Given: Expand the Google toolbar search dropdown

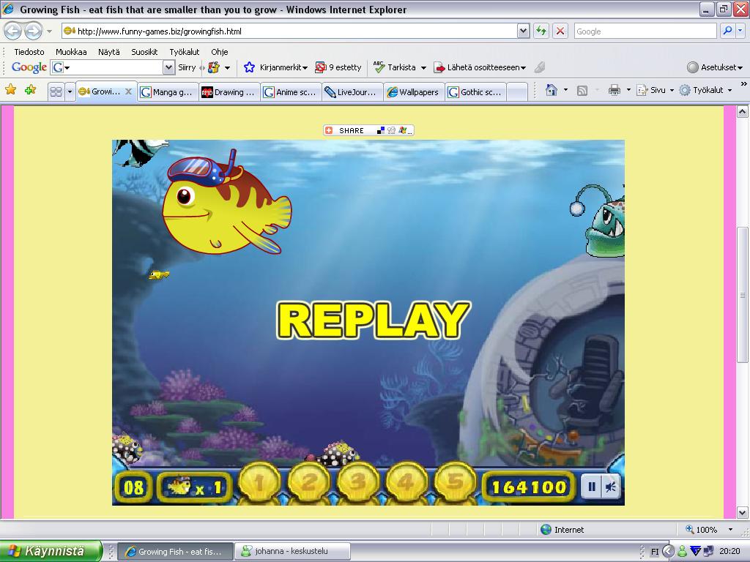Looking at the screenshot, I should (168, 67).
